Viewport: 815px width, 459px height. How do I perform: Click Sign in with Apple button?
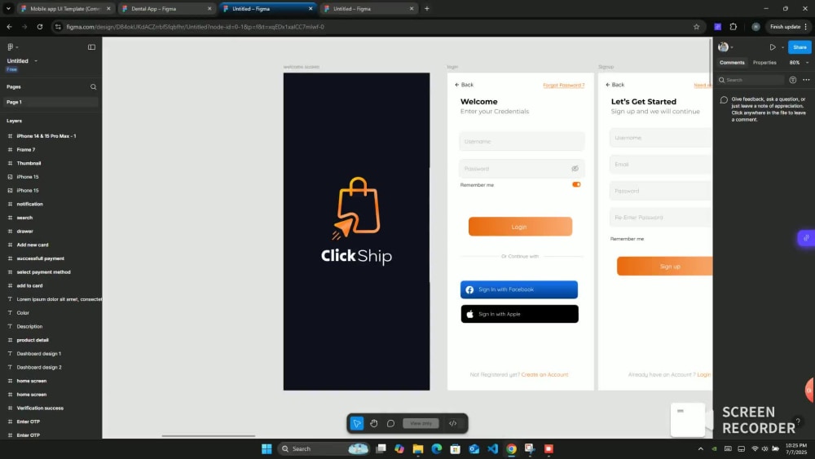pyautogui.click(x=519, y=314)
